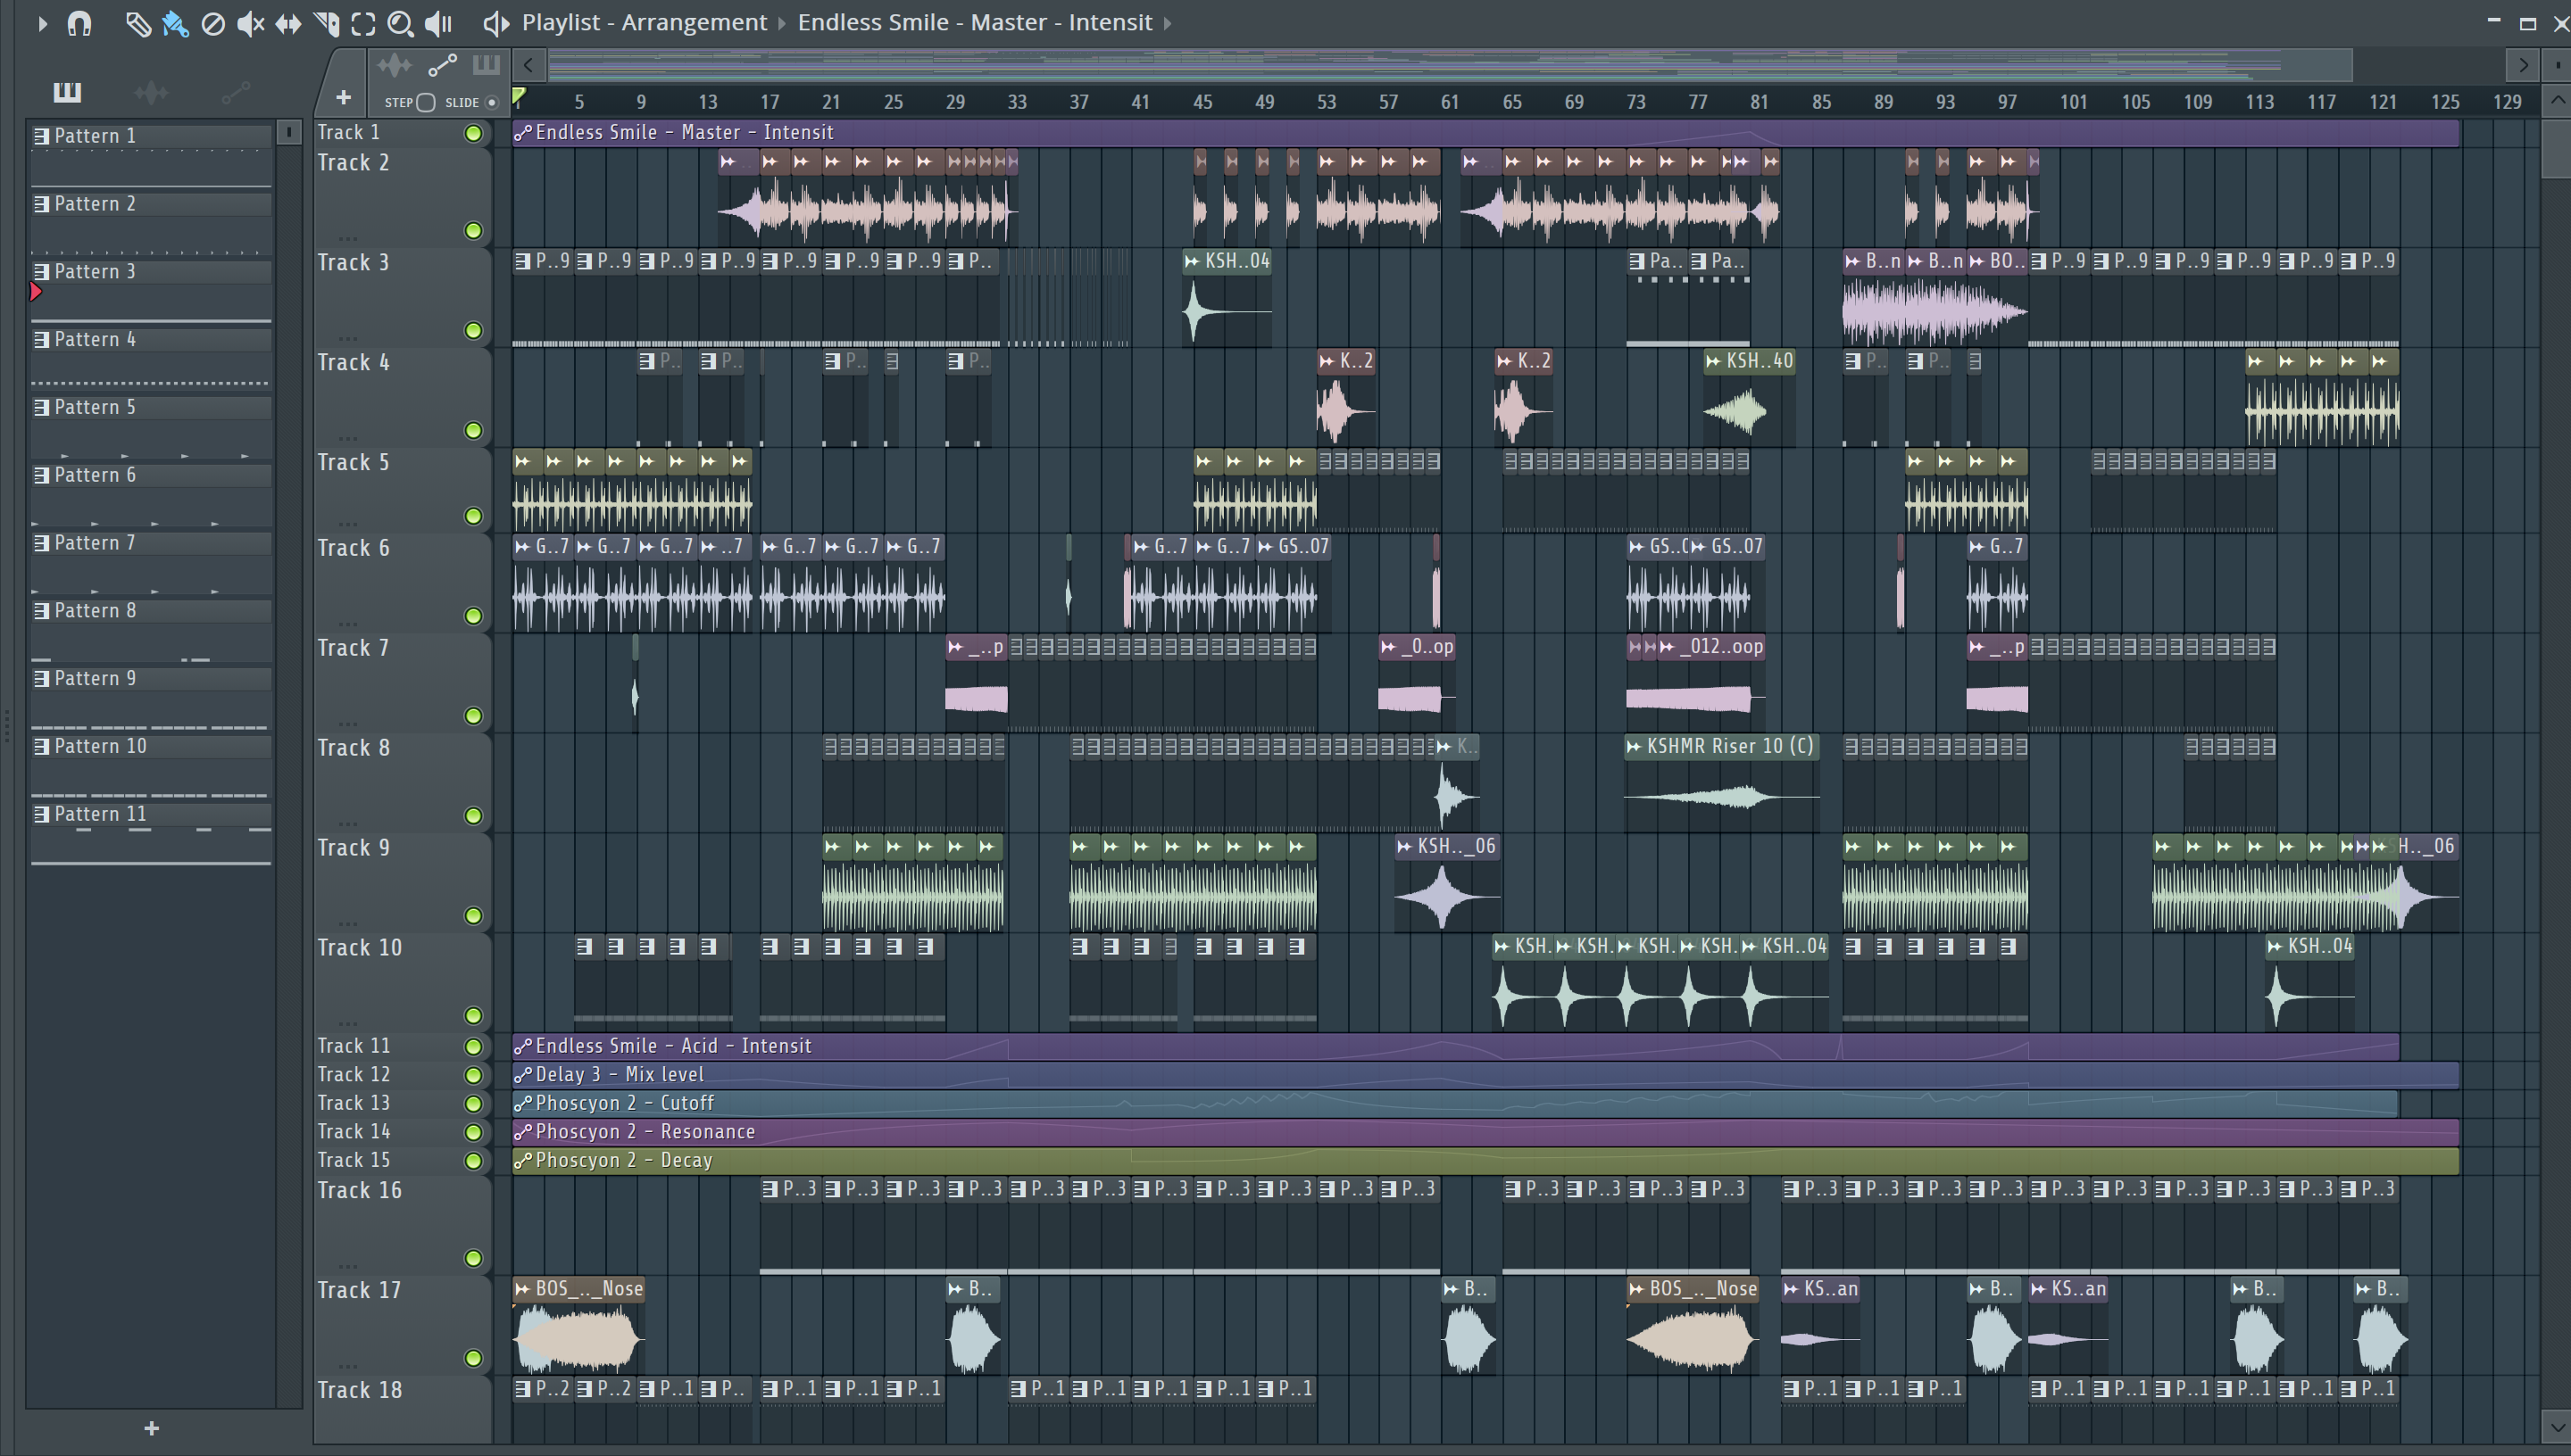Mute Track 12 using its green light

tap(473, 1075)
